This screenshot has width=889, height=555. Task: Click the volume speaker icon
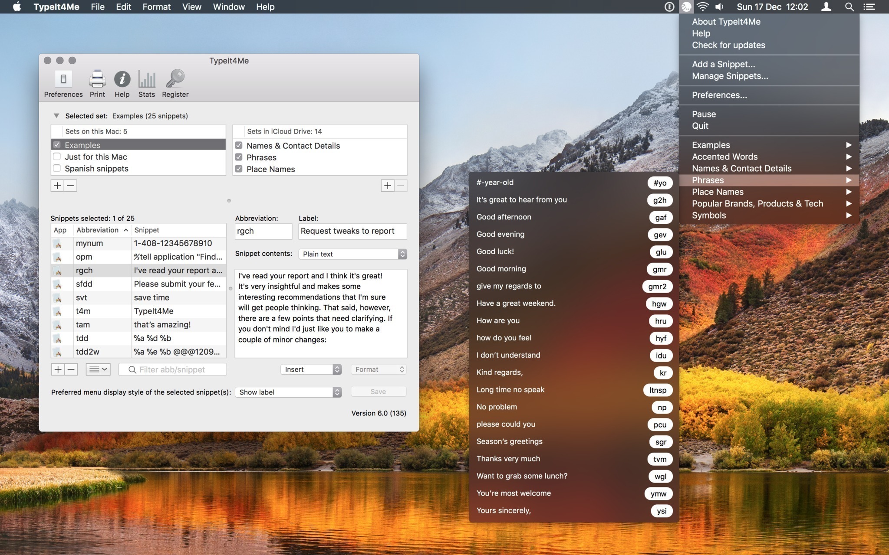[719, 7]
